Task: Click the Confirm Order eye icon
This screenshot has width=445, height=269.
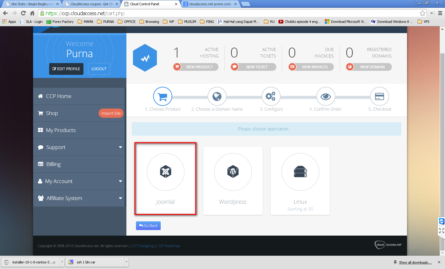Action: (x=326, y=96)
